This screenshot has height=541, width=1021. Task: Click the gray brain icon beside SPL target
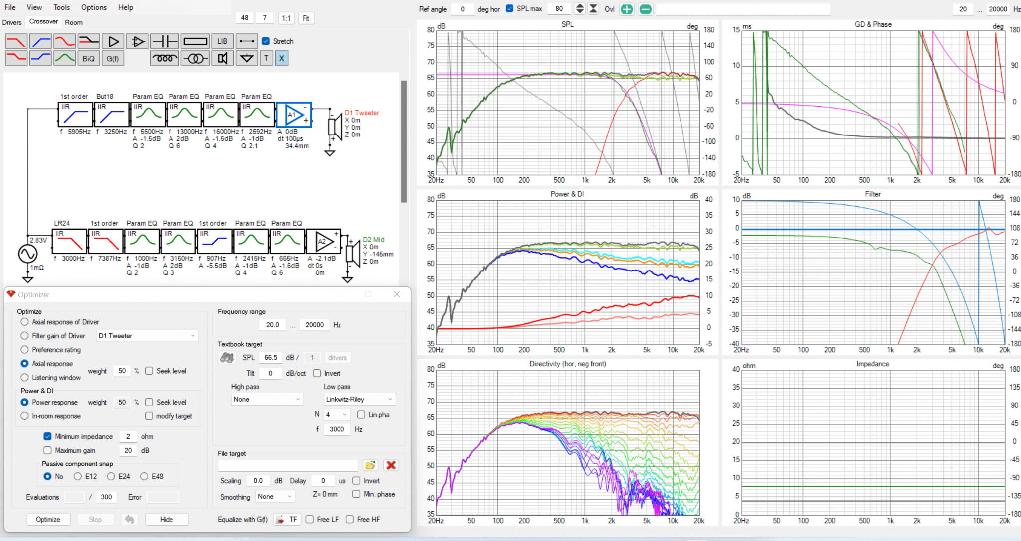(x=227, y=358)
